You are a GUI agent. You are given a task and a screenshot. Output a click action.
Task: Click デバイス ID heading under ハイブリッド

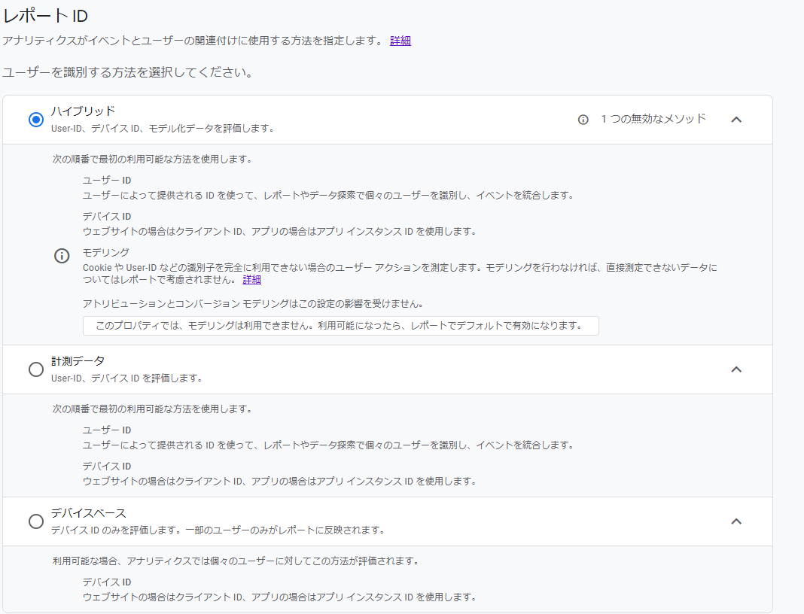click(x=107, y=216)
